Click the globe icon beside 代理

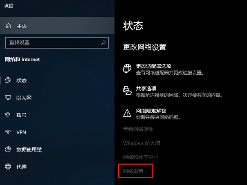tap(8, 167)
